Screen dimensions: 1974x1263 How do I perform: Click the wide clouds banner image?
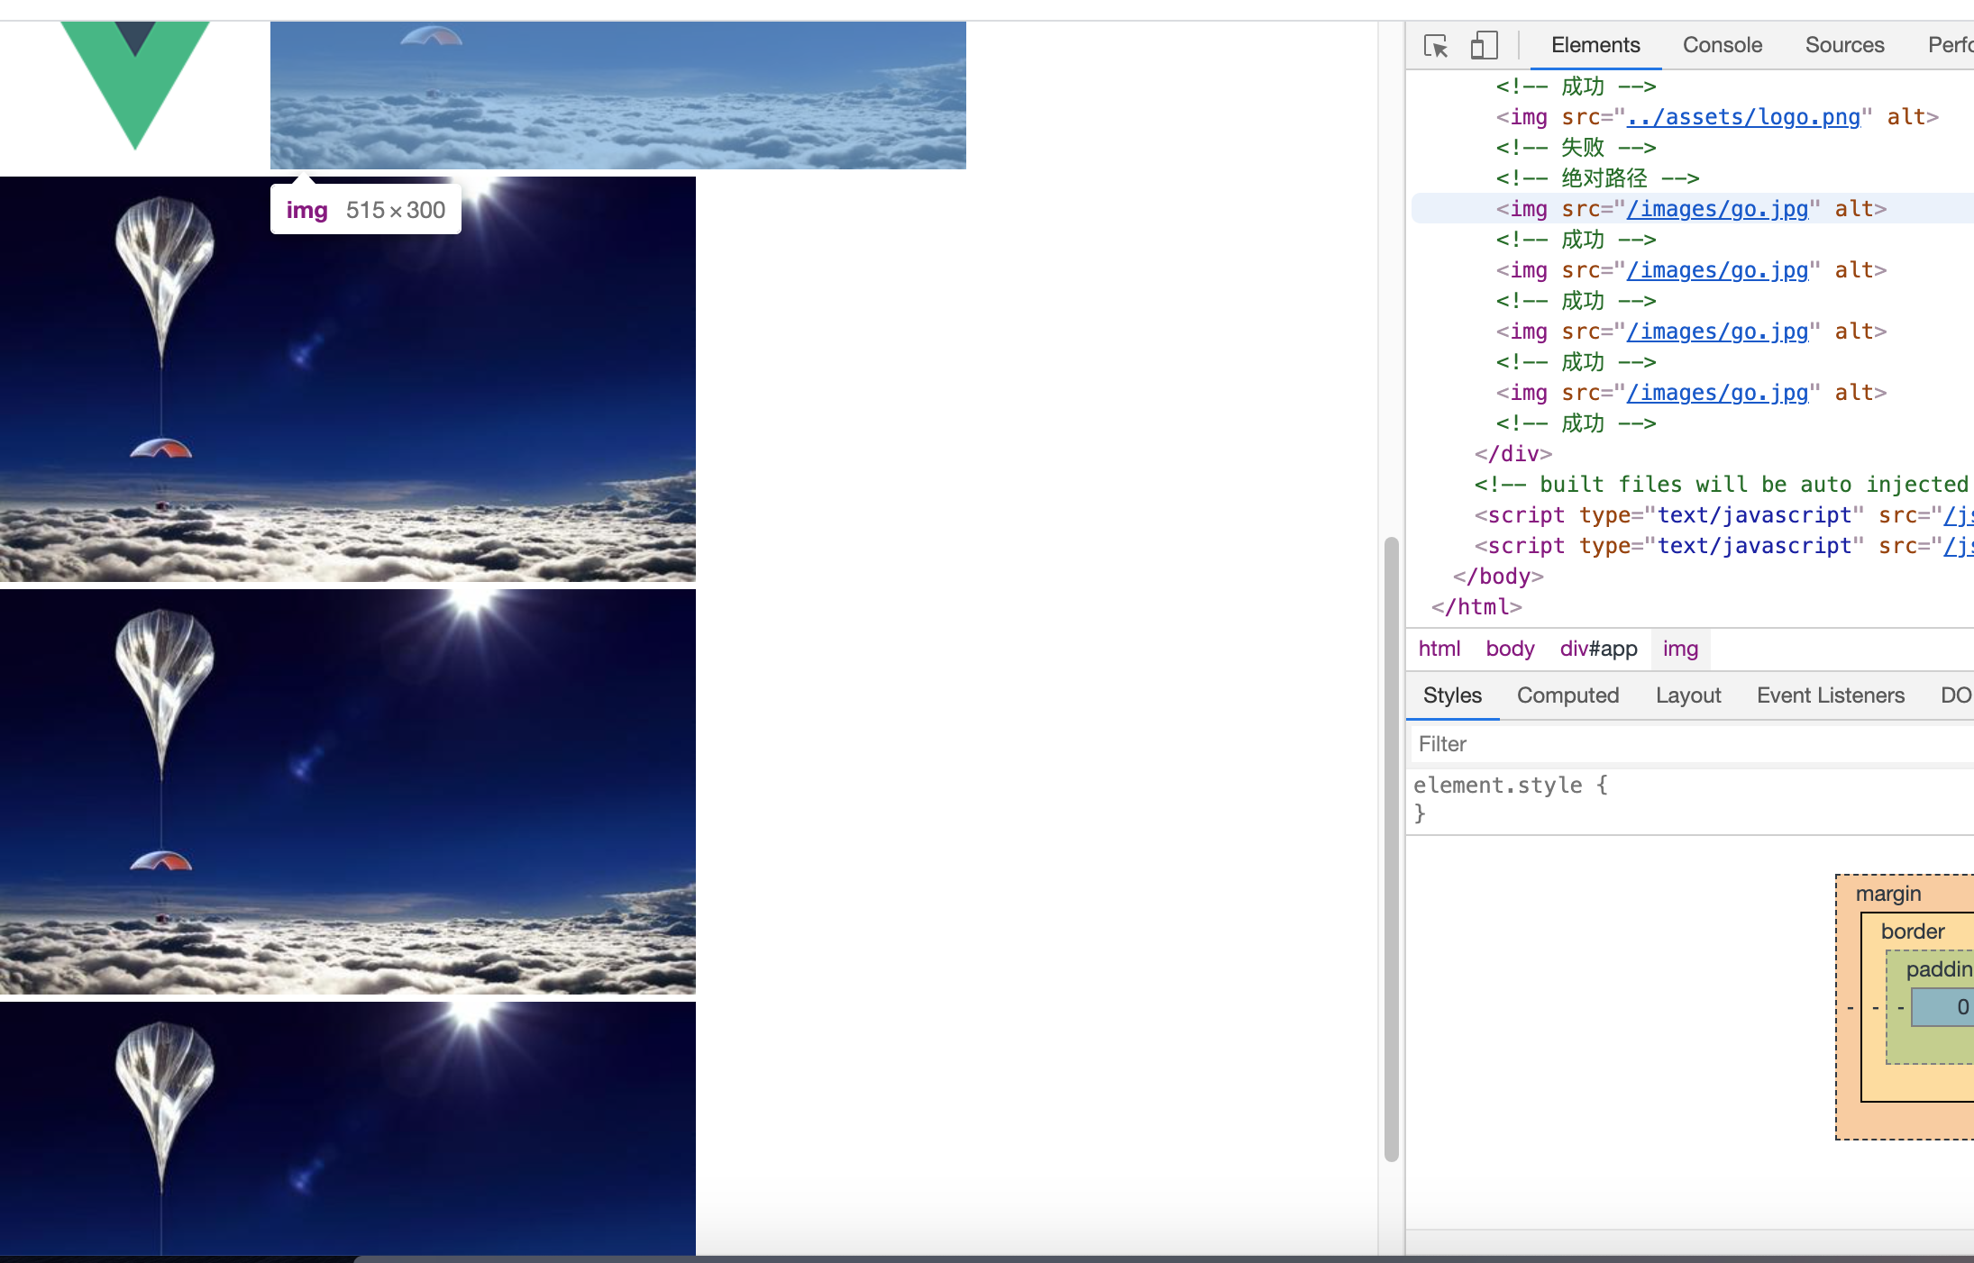[618, 95]
